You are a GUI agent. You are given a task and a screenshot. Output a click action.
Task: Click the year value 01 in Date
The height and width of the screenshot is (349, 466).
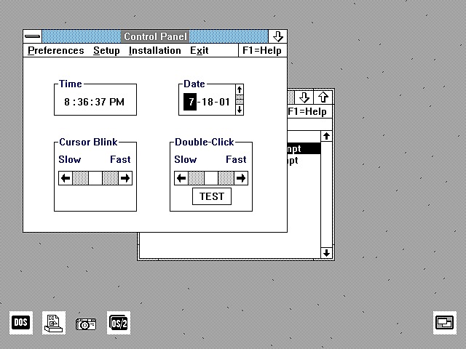pyautogui.click(x=224, y=102)
